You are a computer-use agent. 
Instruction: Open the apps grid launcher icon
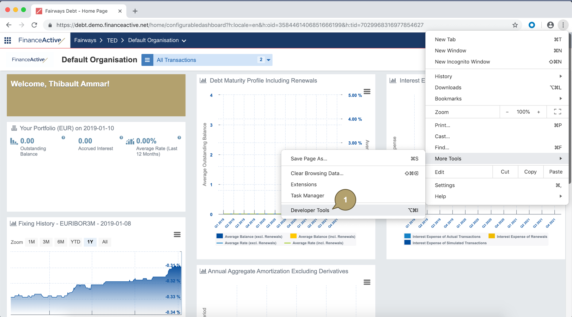[8, 40]
